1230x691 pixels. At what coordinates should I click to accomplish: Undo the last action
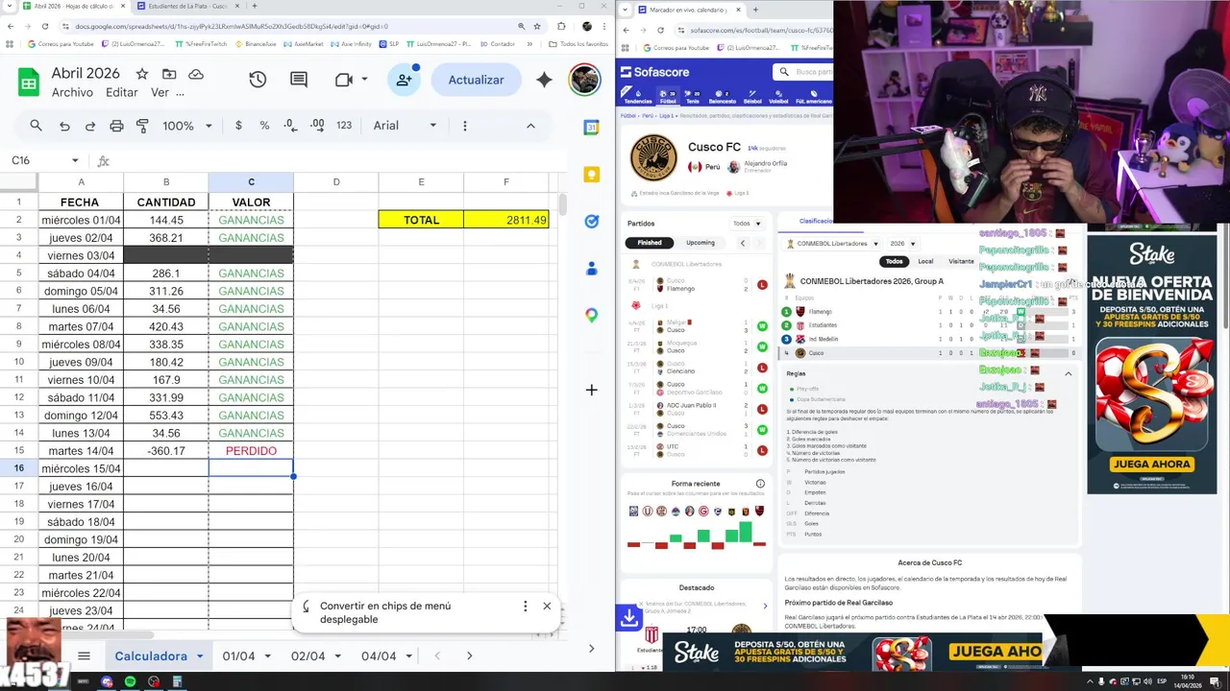(64, 126)
